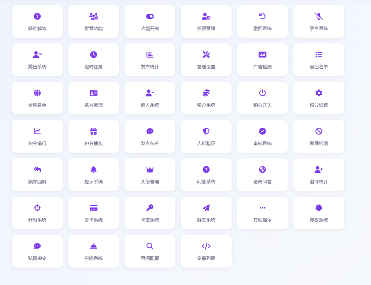
Task: Open the 定时任务 clock icon
Action: point(93,55)
